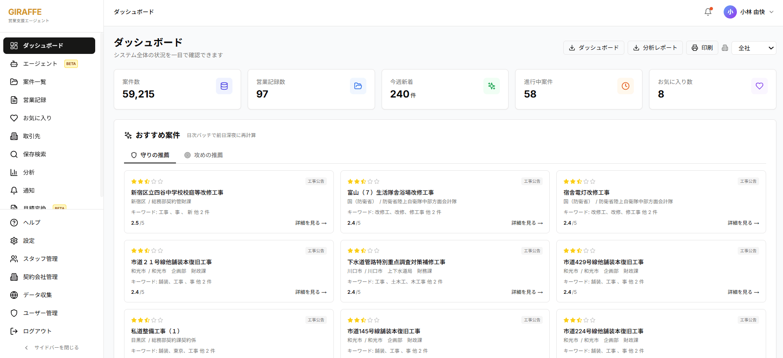Collapse sidebar via サイドバーを閉じる

click(x=52, y=348)
